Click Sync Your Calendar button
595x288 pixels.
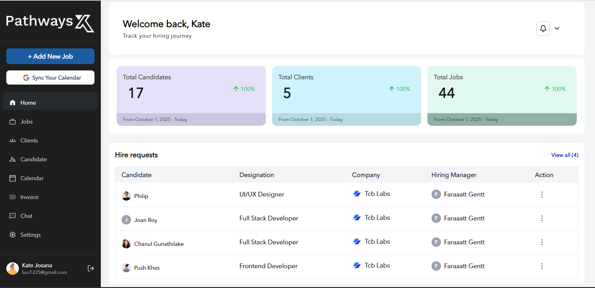[50, 78]
